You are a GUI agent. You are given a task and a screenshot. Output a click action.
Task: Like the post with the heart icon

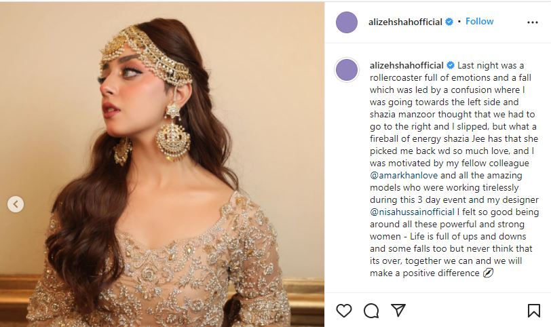(x=343, y=311)
